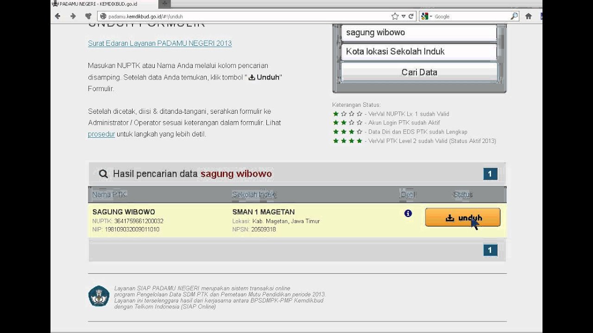
Task: Click the search magnifier icon beside Hasil pencarian
Action: tap(103, 174)
